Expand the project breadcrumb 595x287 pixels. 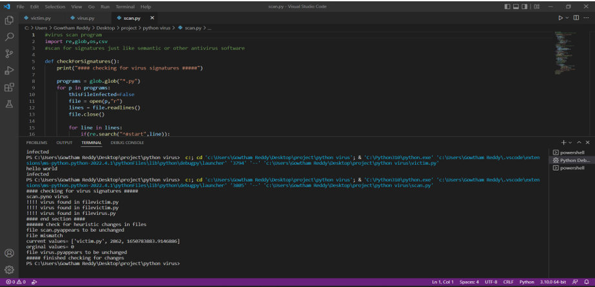pyautogui.click(x=129, y=28)
